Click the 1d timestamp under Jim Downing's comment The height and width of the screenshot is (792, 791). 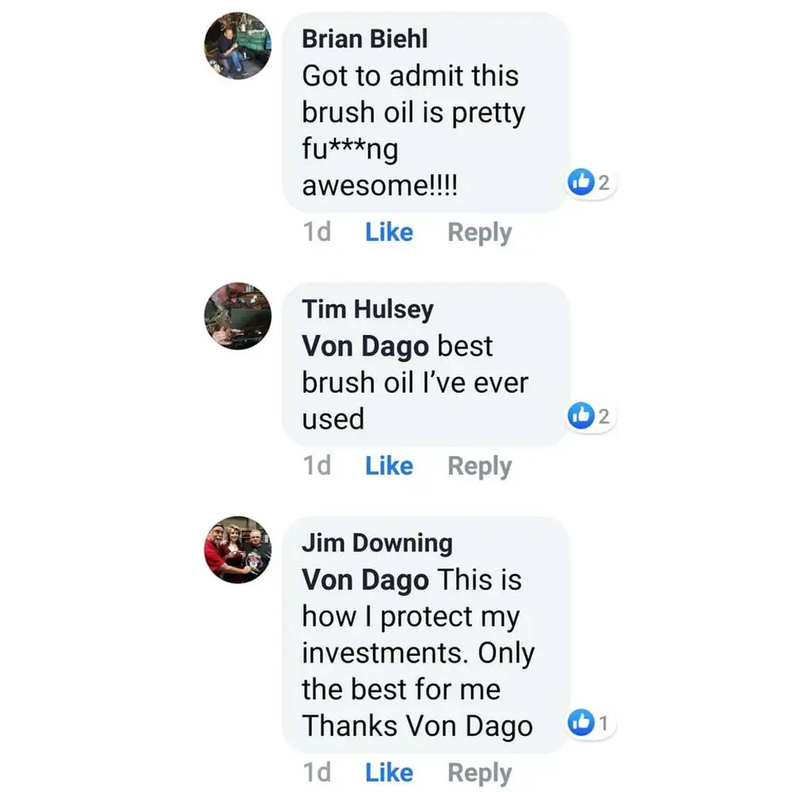click(x=317, y=773)
